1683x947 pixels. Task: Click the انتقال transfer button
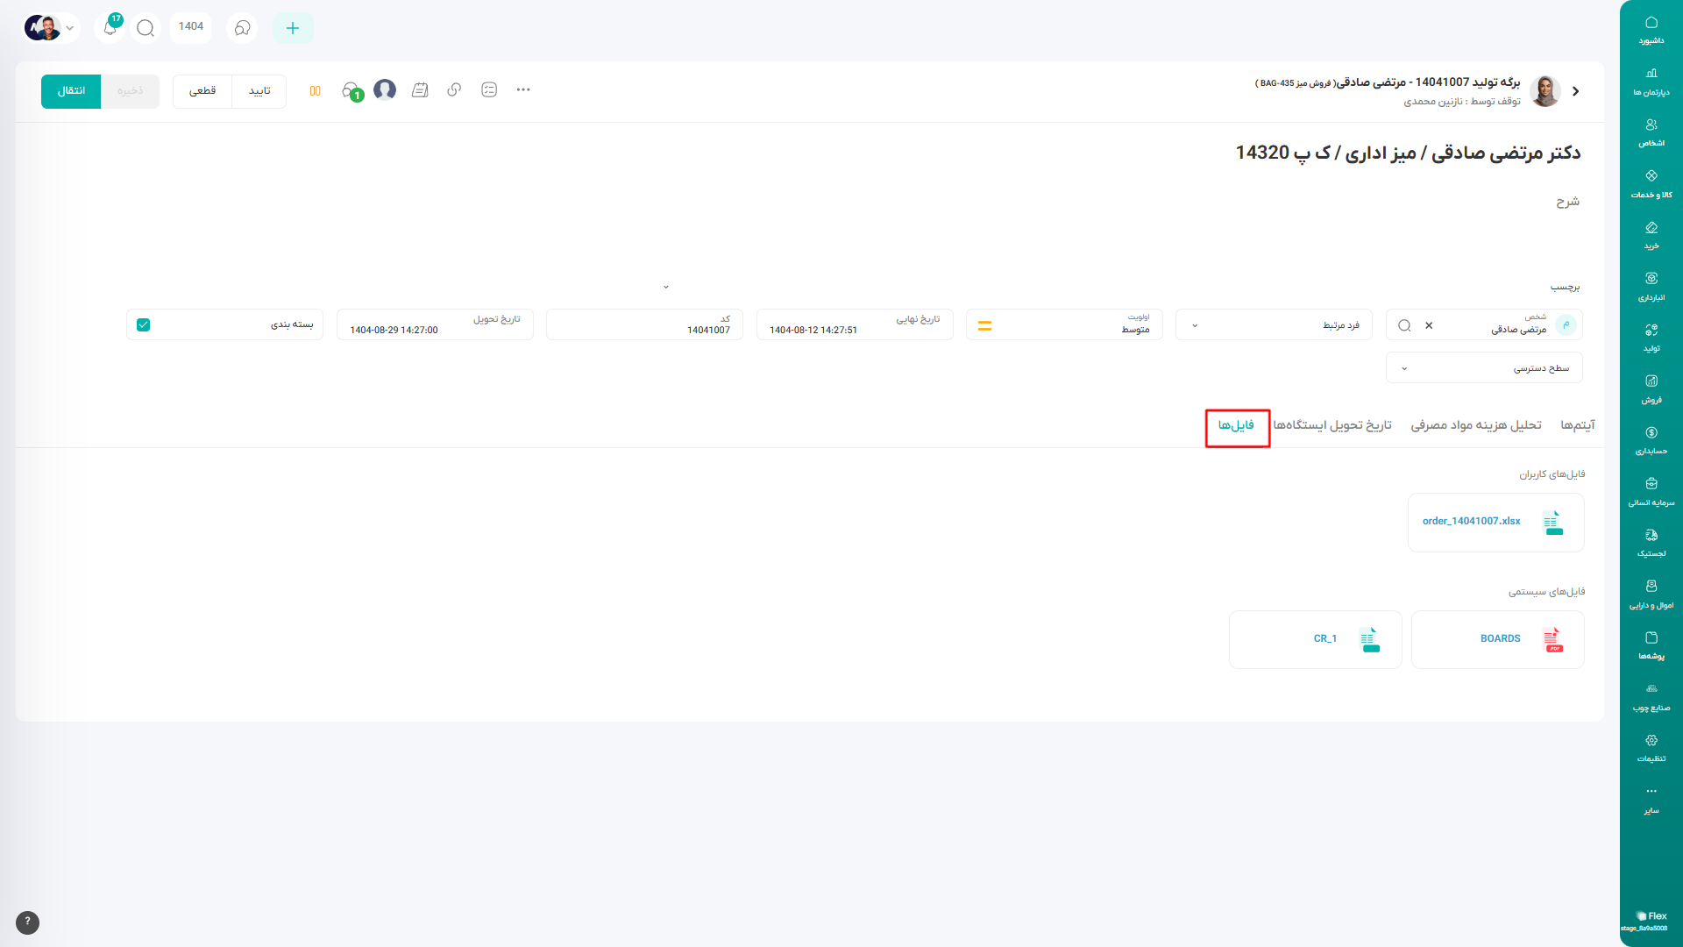71,91
